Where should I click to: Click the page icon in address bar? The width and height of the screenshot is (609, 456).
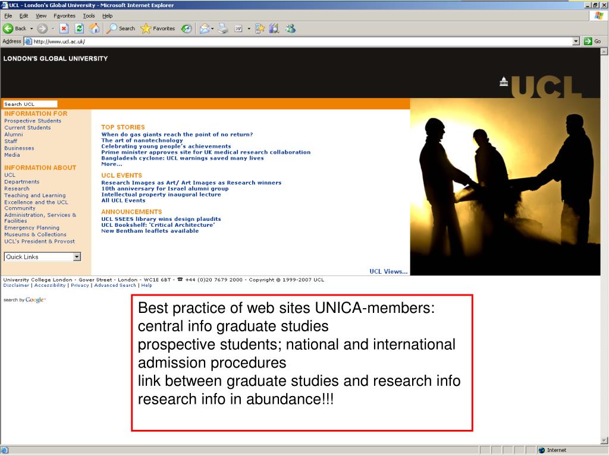(x=29, y=41)
